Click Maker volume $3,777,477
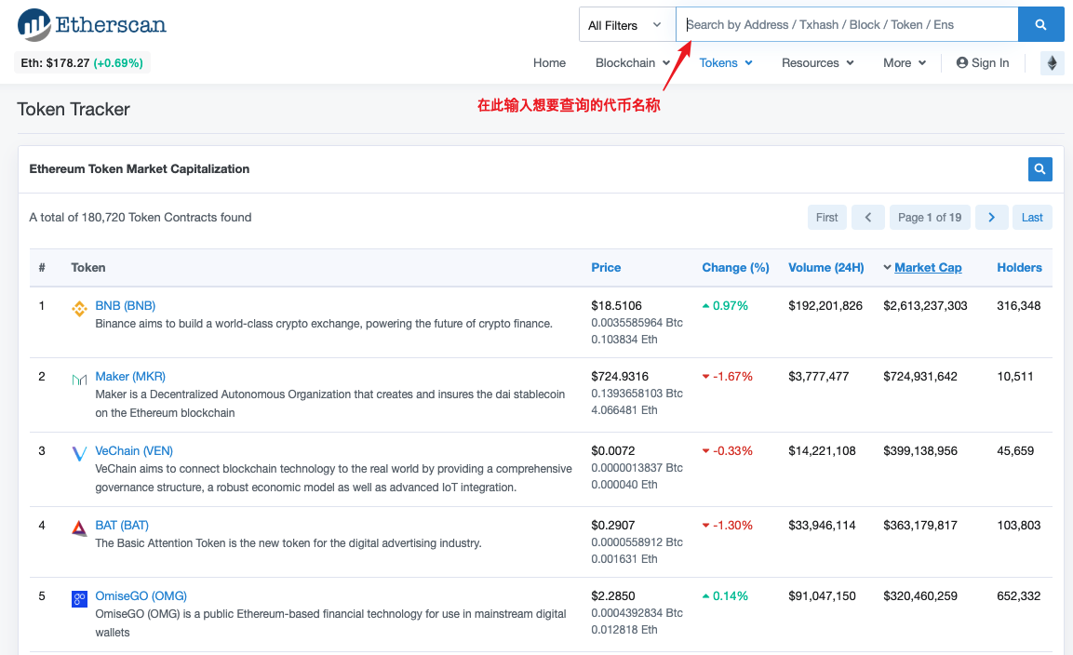The width and height of the screenshot is (1073, 655). 818,377
